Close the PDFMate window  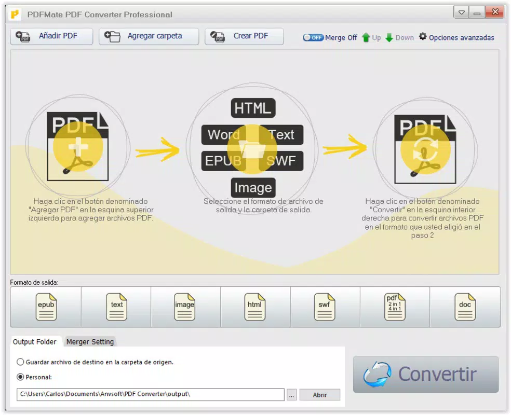(x=495, y=12)
